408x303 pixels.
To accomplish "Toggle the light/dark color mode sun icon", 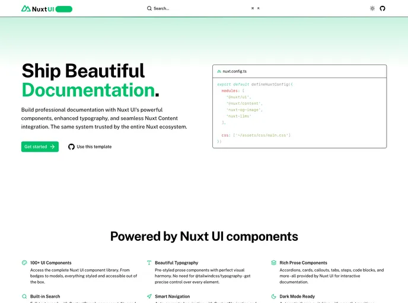I will point(372,8).
